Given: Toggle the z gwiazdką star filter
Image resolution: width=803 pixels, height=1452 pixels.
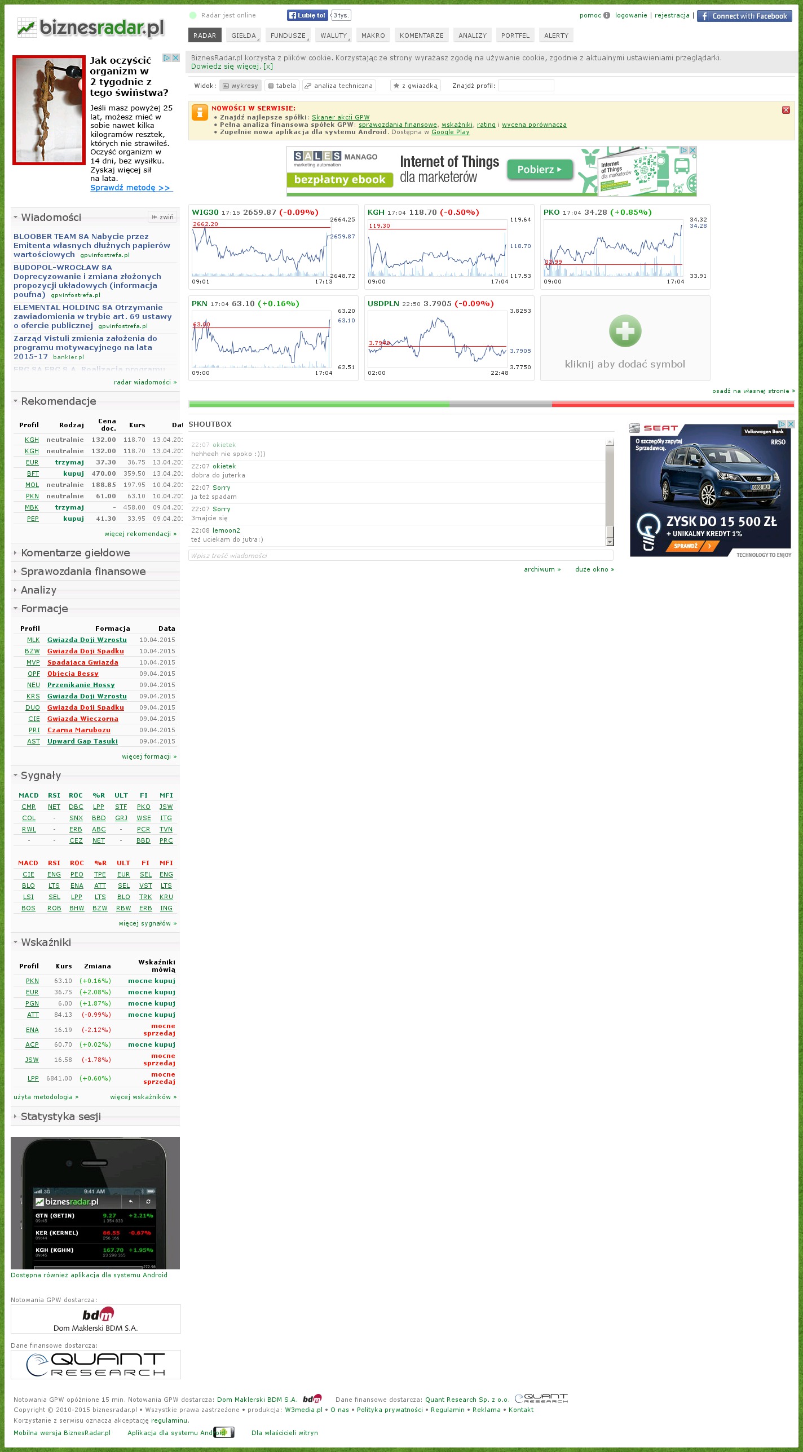Looking at the screenshot, I should [416, 86].
